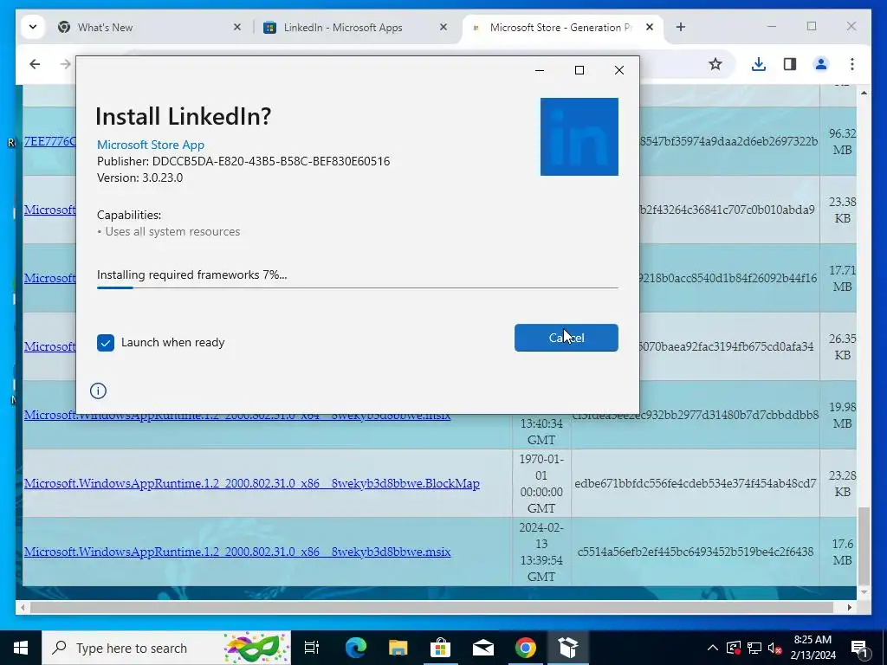Viewport: 887px width, 665px height.
Task: Switch to Chrome on taskbar
Action: 526,648
